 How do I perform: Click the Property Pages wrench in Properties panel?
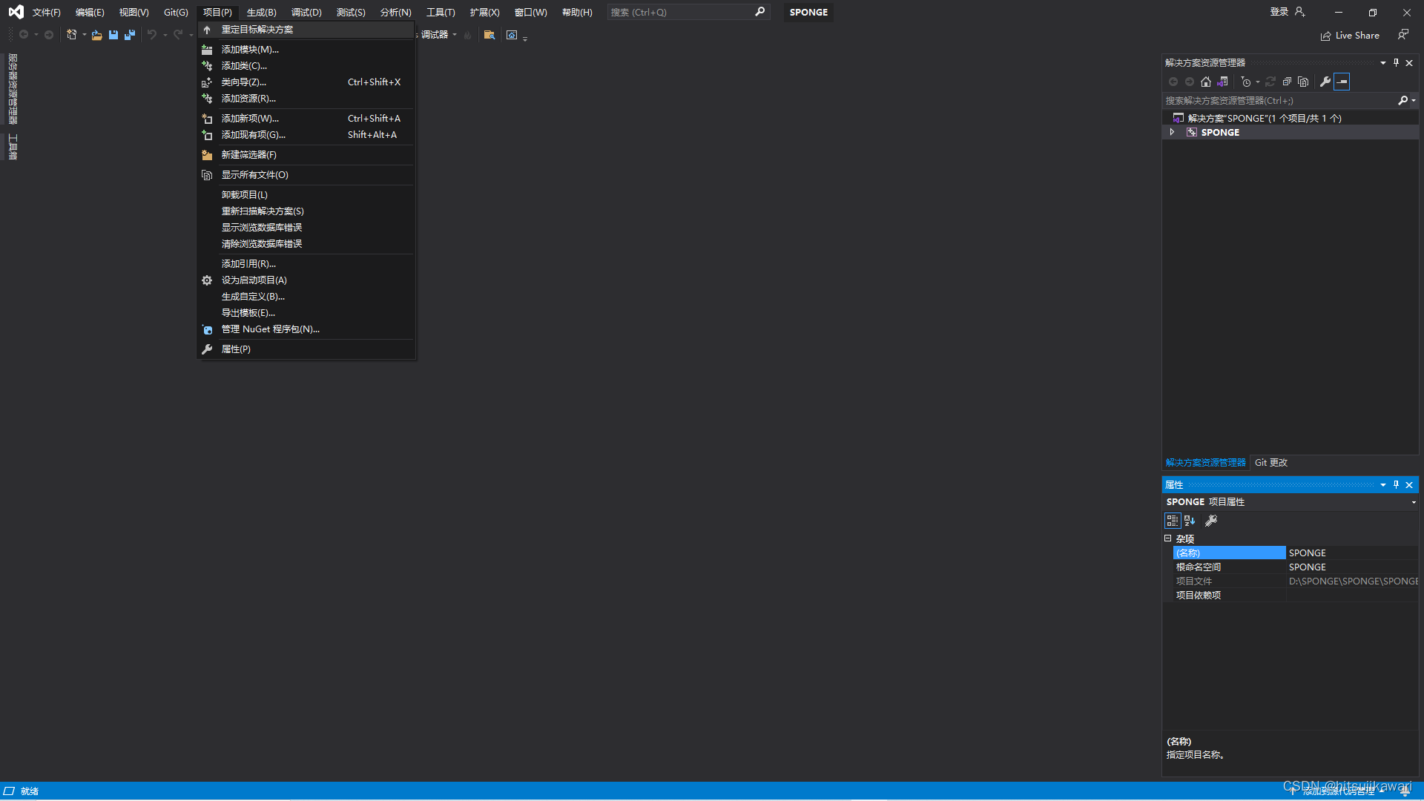(1211, 521)
